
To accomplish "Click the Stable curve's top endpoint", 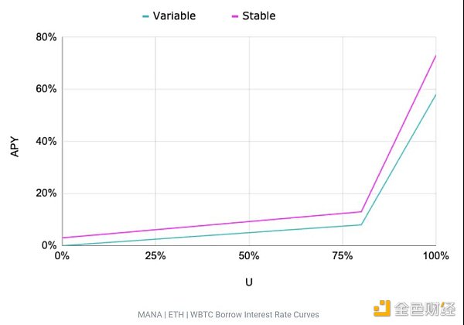I will point(435,56).
